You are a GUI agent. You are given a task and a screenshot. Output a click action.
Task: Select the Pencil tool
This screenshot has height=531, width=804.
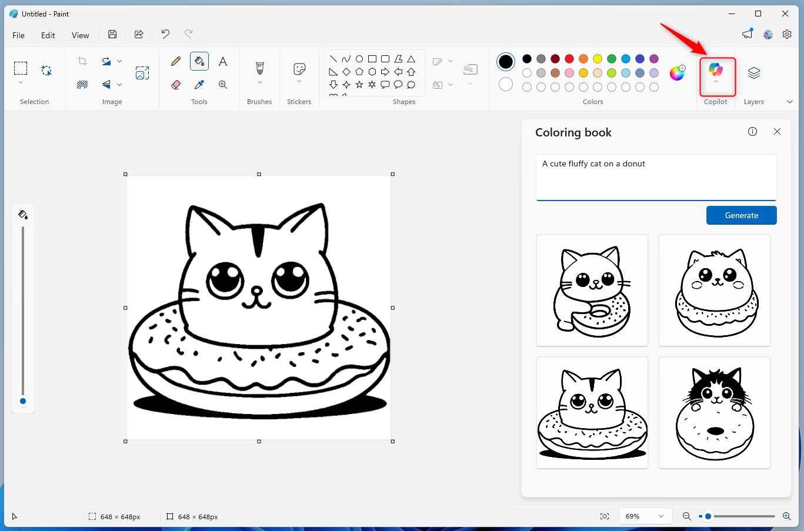(x=175, y=61)
